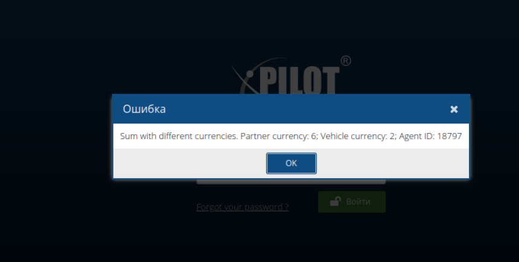Click the registered trademark symbol by the logo
The image size is (519, 262).
(x=346, y=61)
